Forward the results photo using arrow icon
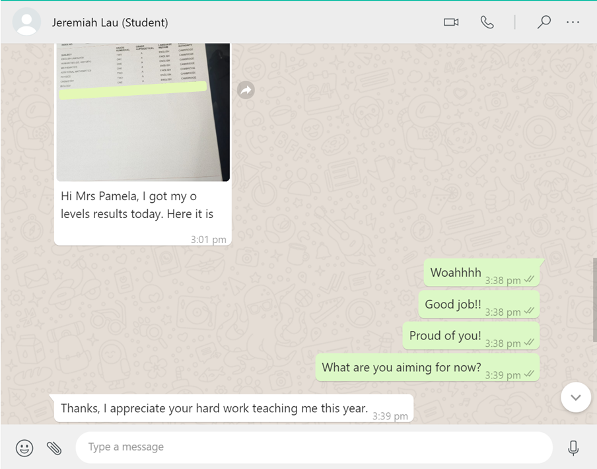Screen dimensions: 597x469 [246, 90]
